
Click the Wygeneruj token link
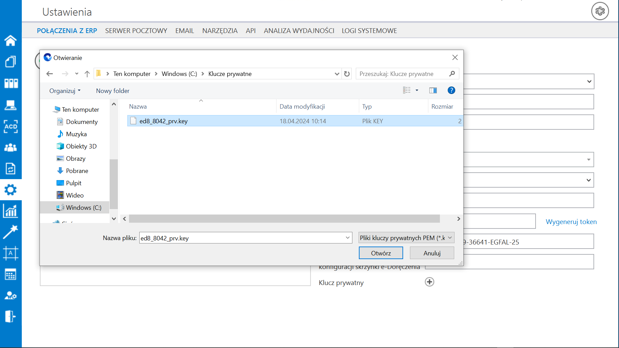[x=571, y=222]
